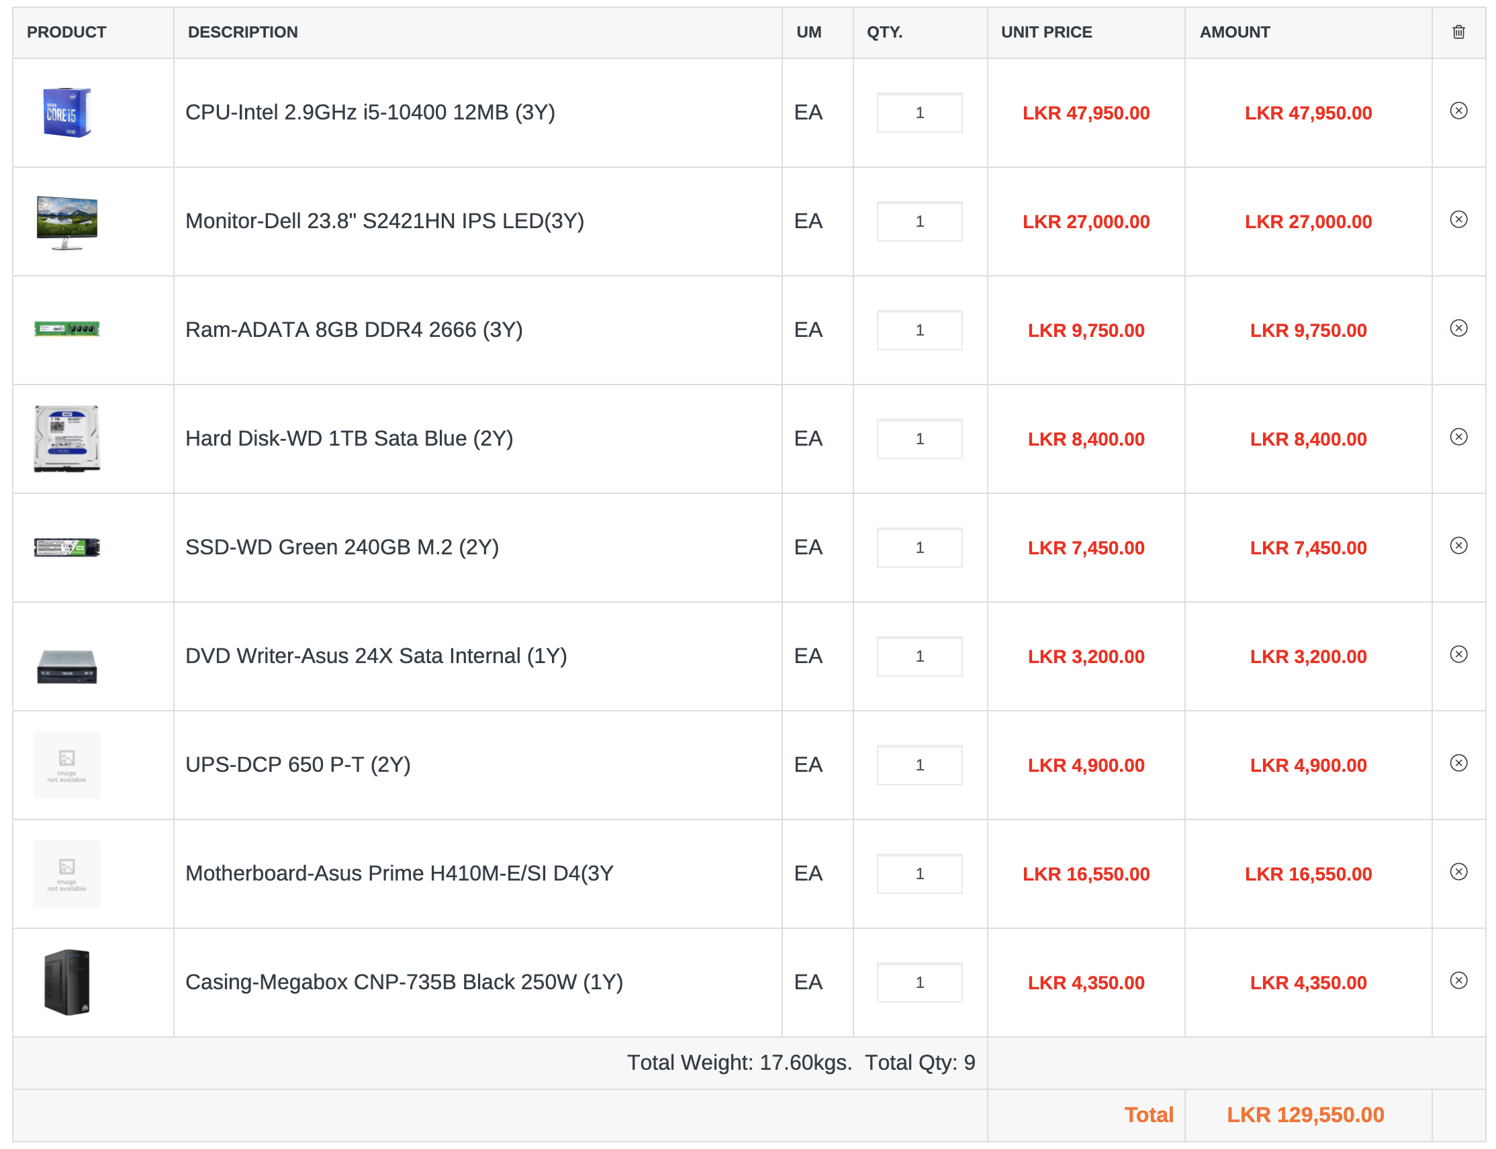Screen dimensions: 1496x1149
Task: Click the trash icon in the table header
Action: point(1458,32)
